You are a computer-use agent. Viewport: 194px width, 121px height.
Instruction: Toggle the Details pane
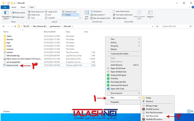[x=18, y=17]
